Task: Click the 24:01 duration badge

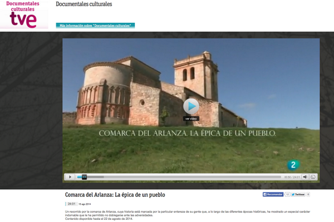Action: 71,204
